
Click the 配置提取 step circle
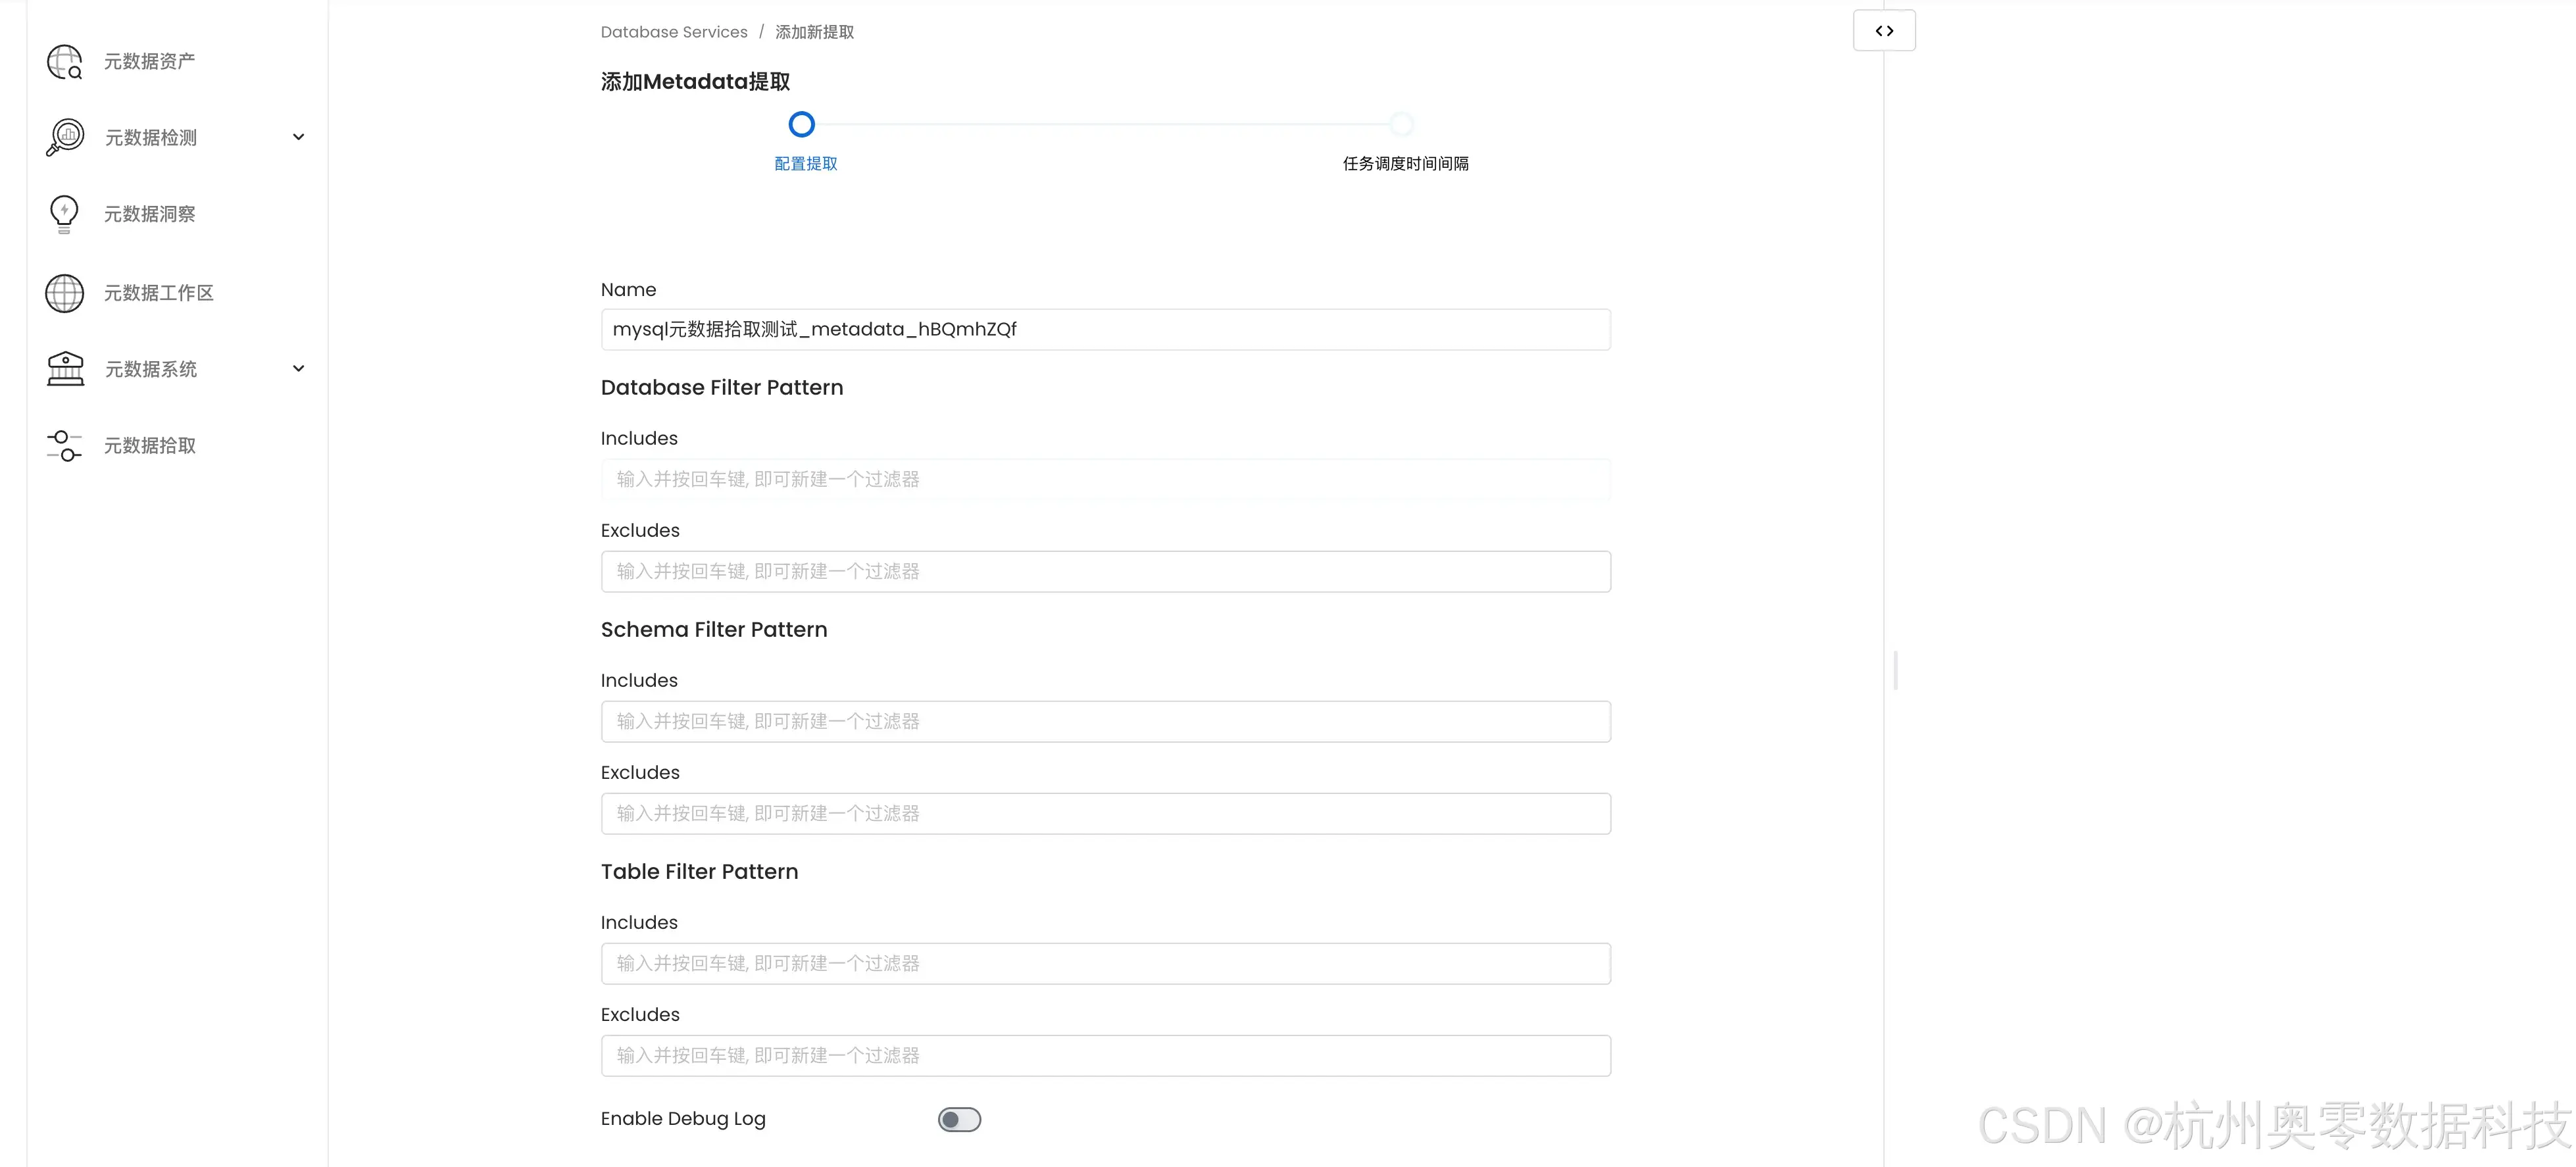(801, 125)
